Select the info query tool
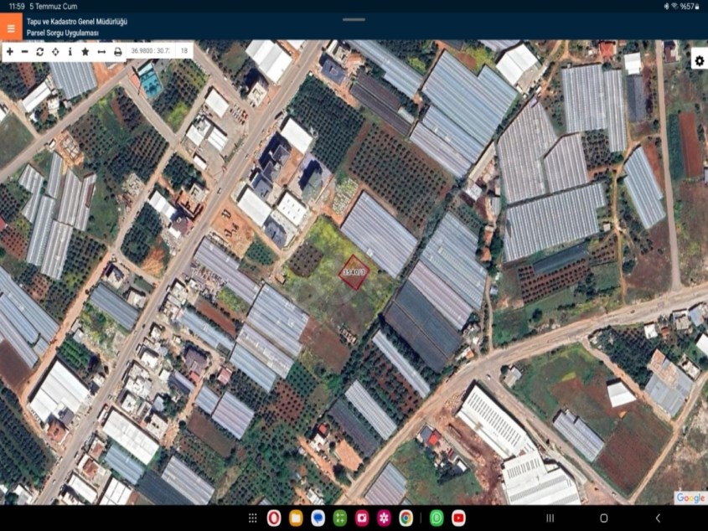 tap(70, 52)
